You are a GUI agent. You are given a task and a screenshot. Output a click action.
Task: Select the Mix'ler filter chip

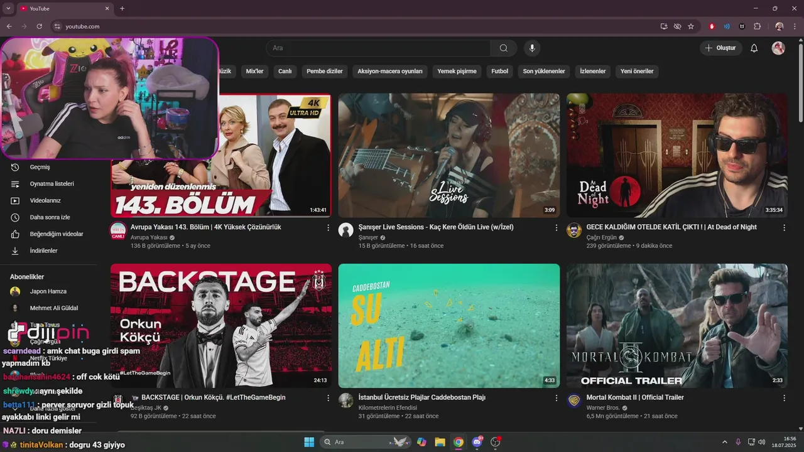coord(254,72)
